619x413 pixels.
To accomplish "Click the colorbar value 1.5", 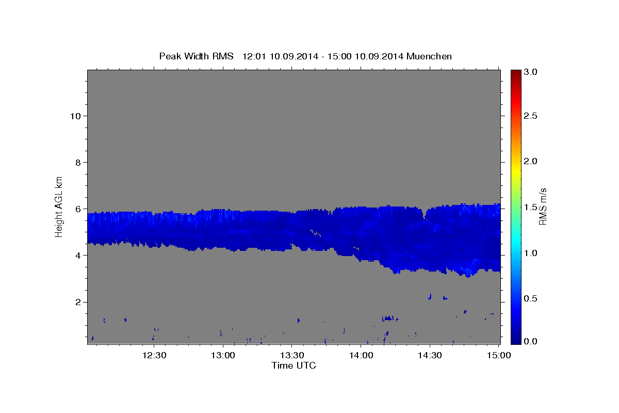I will [531, 207].
